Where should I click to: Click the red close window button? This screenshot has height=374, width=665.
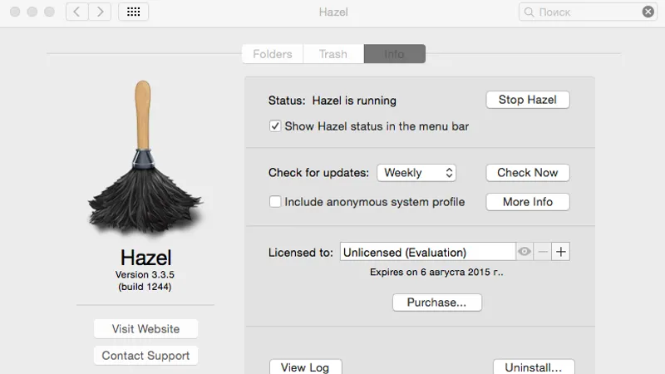click(15, 12)
